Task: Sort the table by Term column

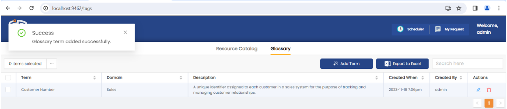Action: [94, 78]
